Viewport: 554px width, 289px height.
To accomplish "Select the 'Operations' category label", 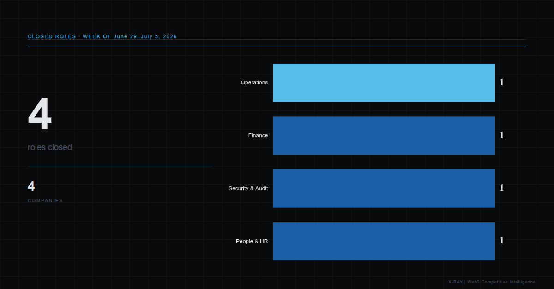I will coord(254,82).
